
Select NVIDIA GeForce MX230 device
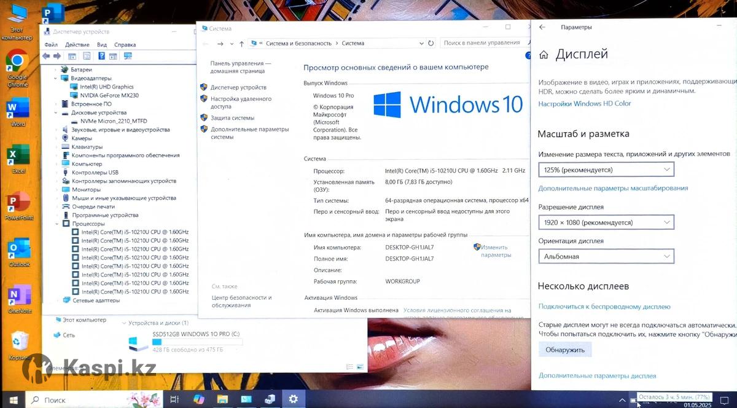109,95
